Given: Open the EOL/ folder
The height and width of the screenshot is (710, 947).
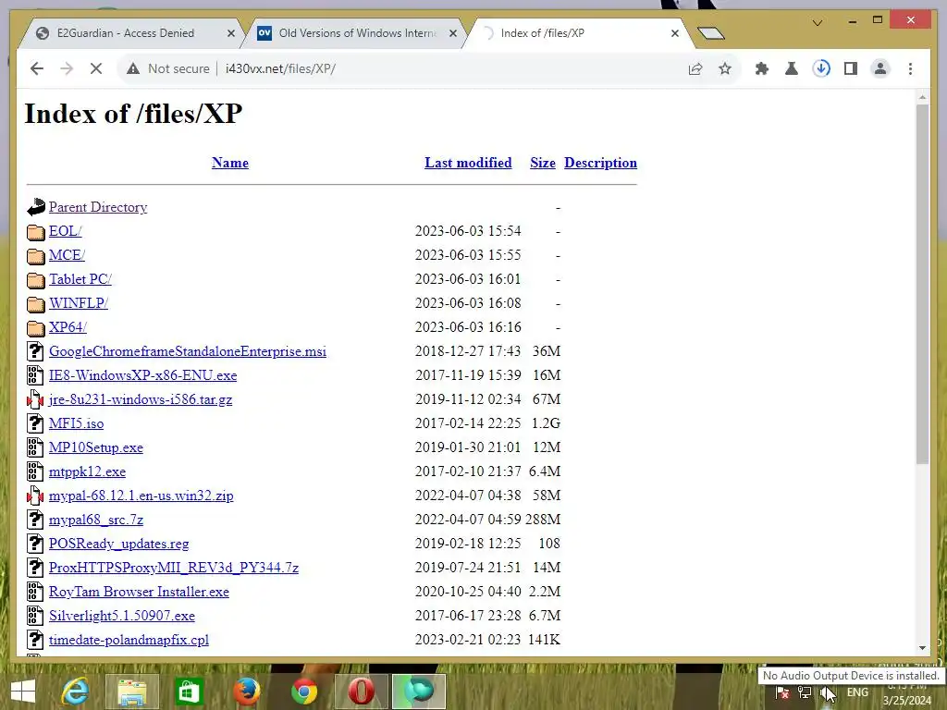Looking at the screenshot, I should (66, 231).
